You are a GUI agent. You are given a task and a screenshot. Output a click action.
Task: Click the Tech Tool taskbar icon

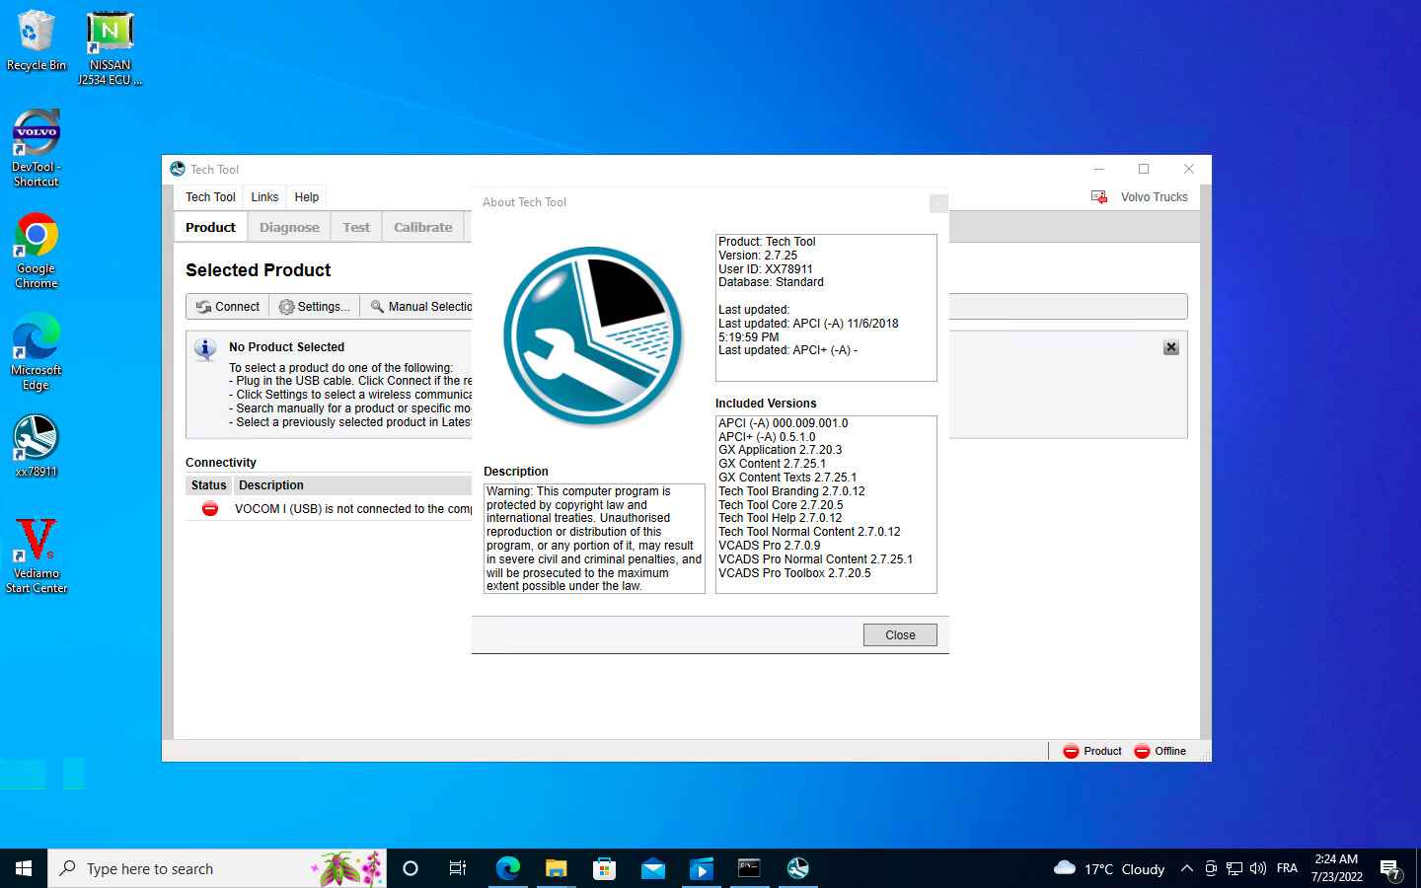(798, 868)
